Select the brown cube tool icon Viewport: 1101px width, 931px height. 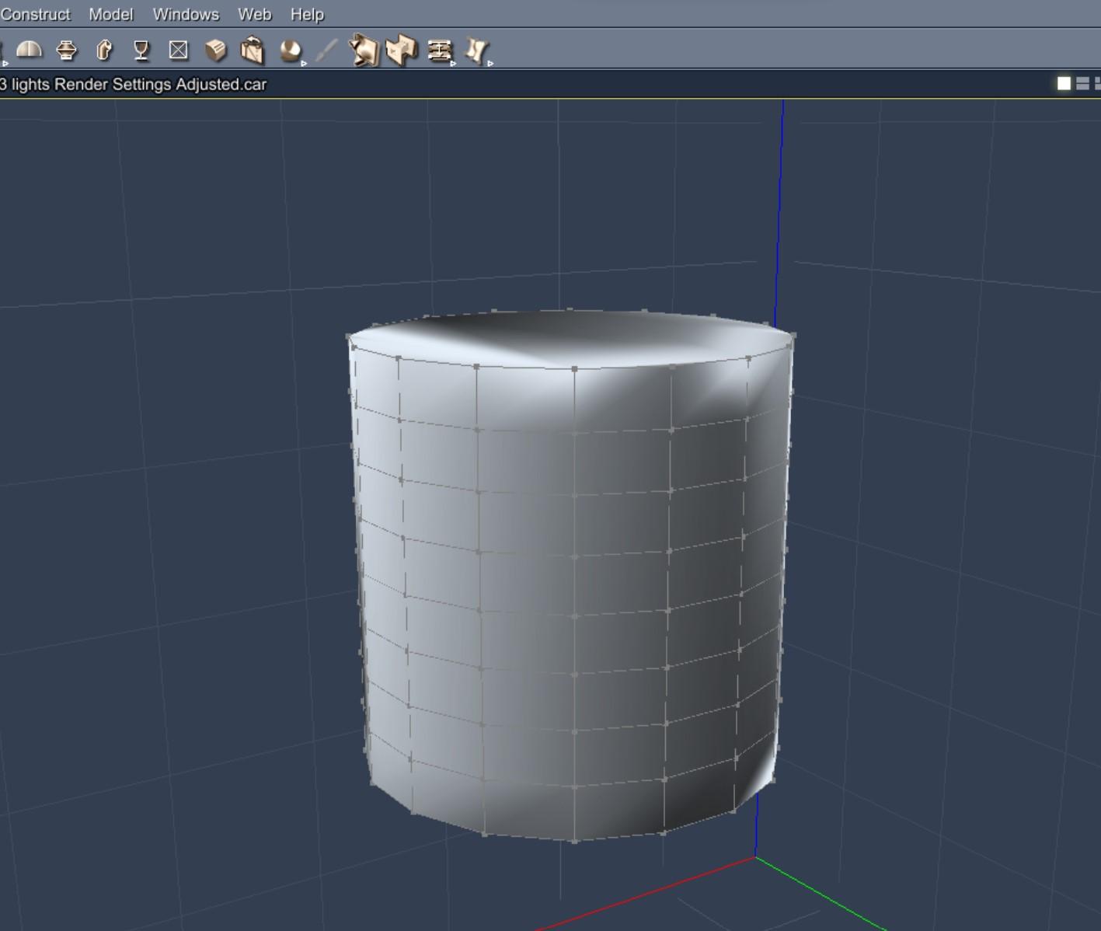[216, 51]
